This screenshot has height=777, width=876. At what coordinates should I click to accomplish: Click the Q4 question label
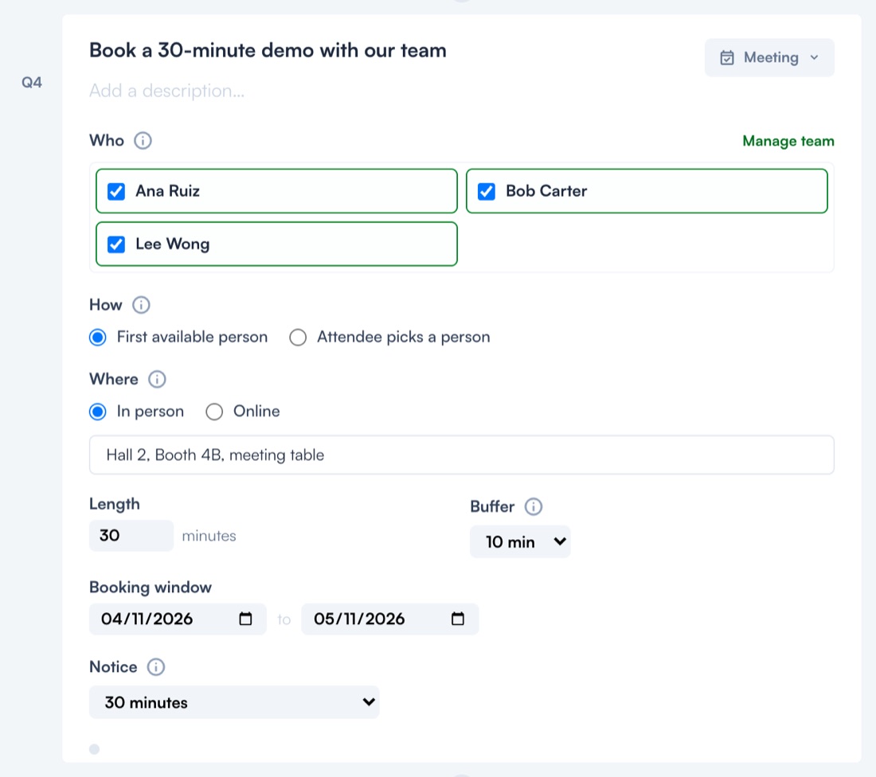click(x=32, y=83)
